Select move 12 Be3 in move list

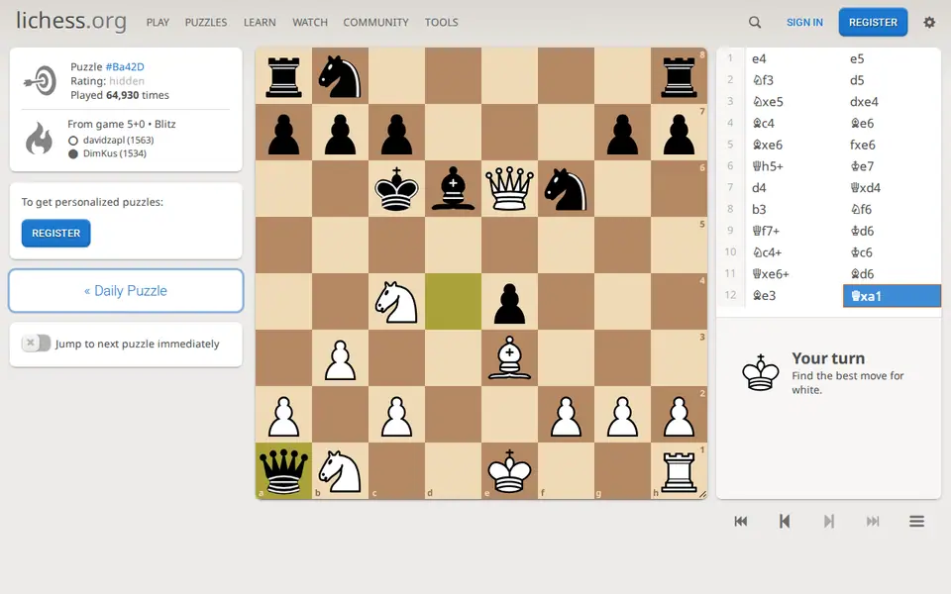(793, 296)
